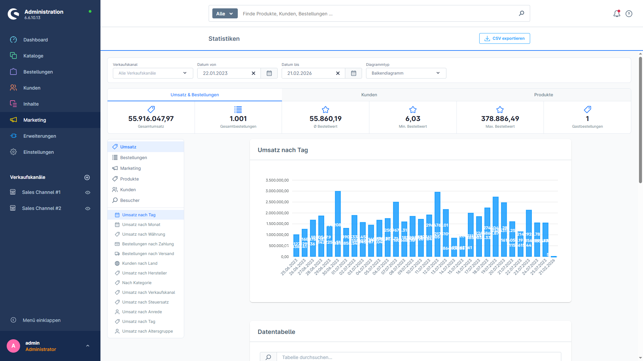
Task: Open the Diagrammtyp Balkendiagramm dropdown
Action: coord(406,73)
